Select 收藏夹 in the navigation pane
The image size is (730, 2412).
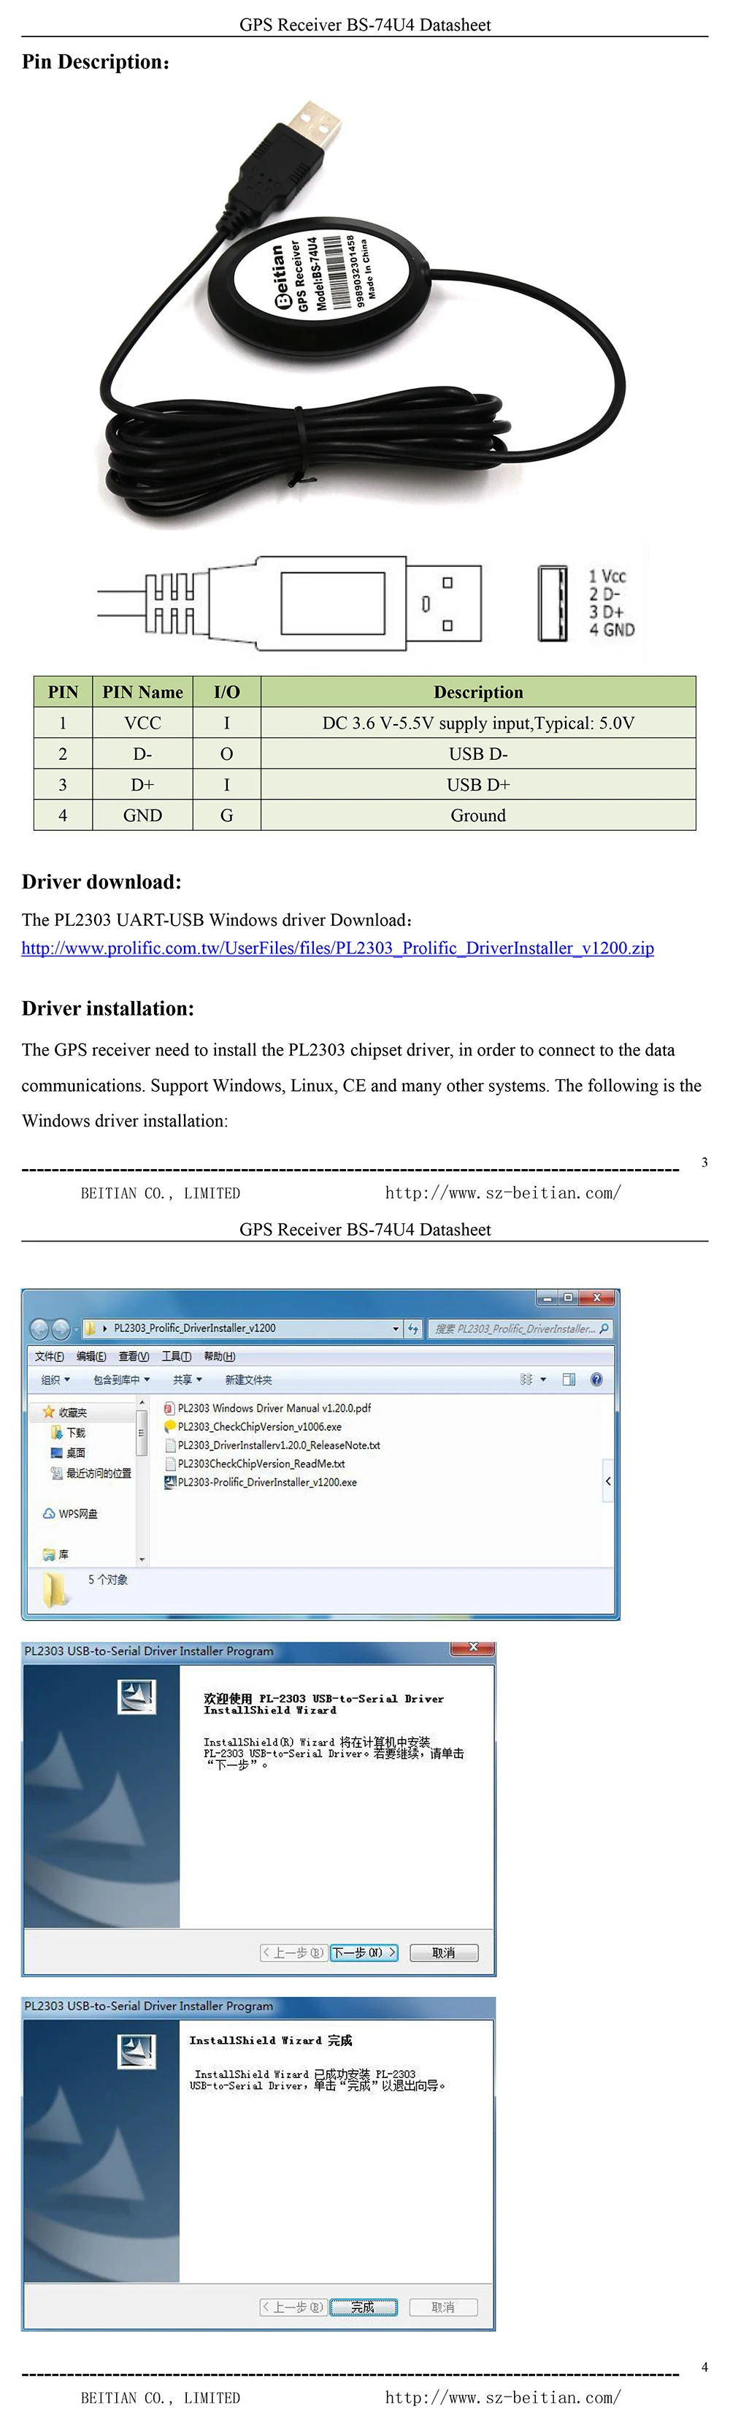64,1413
